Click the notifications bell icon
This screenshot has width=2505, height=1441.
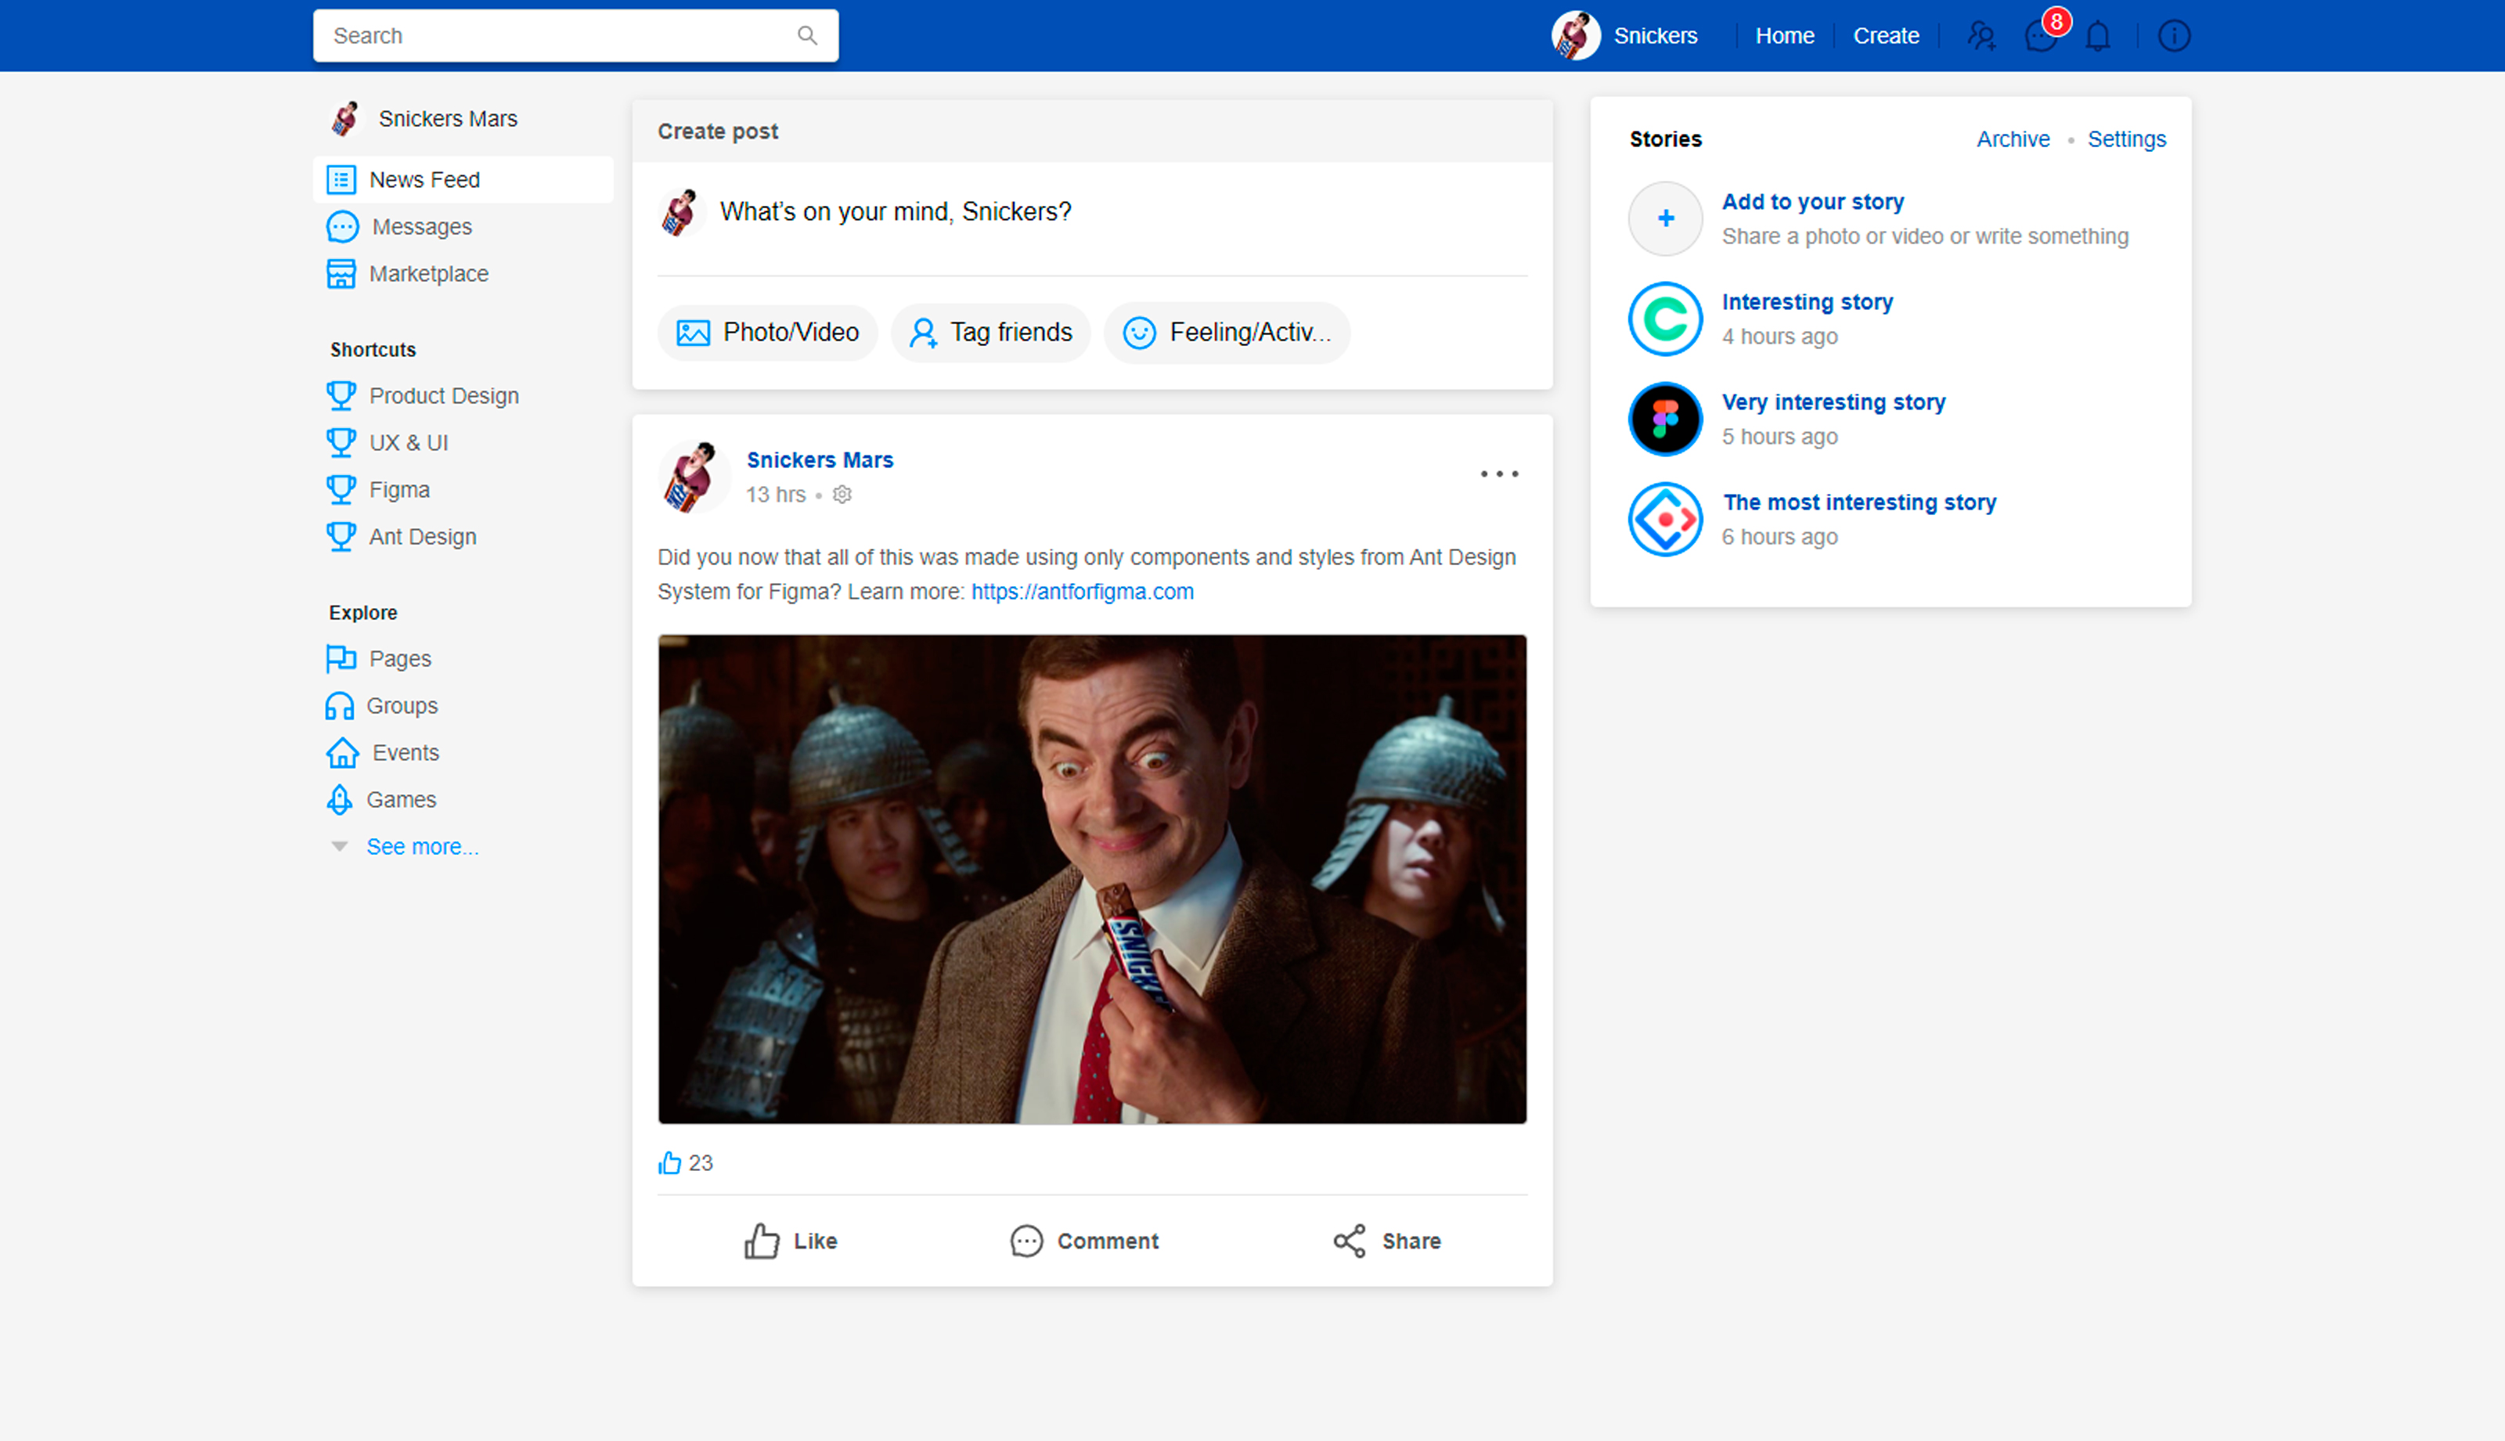point(2097,37)
